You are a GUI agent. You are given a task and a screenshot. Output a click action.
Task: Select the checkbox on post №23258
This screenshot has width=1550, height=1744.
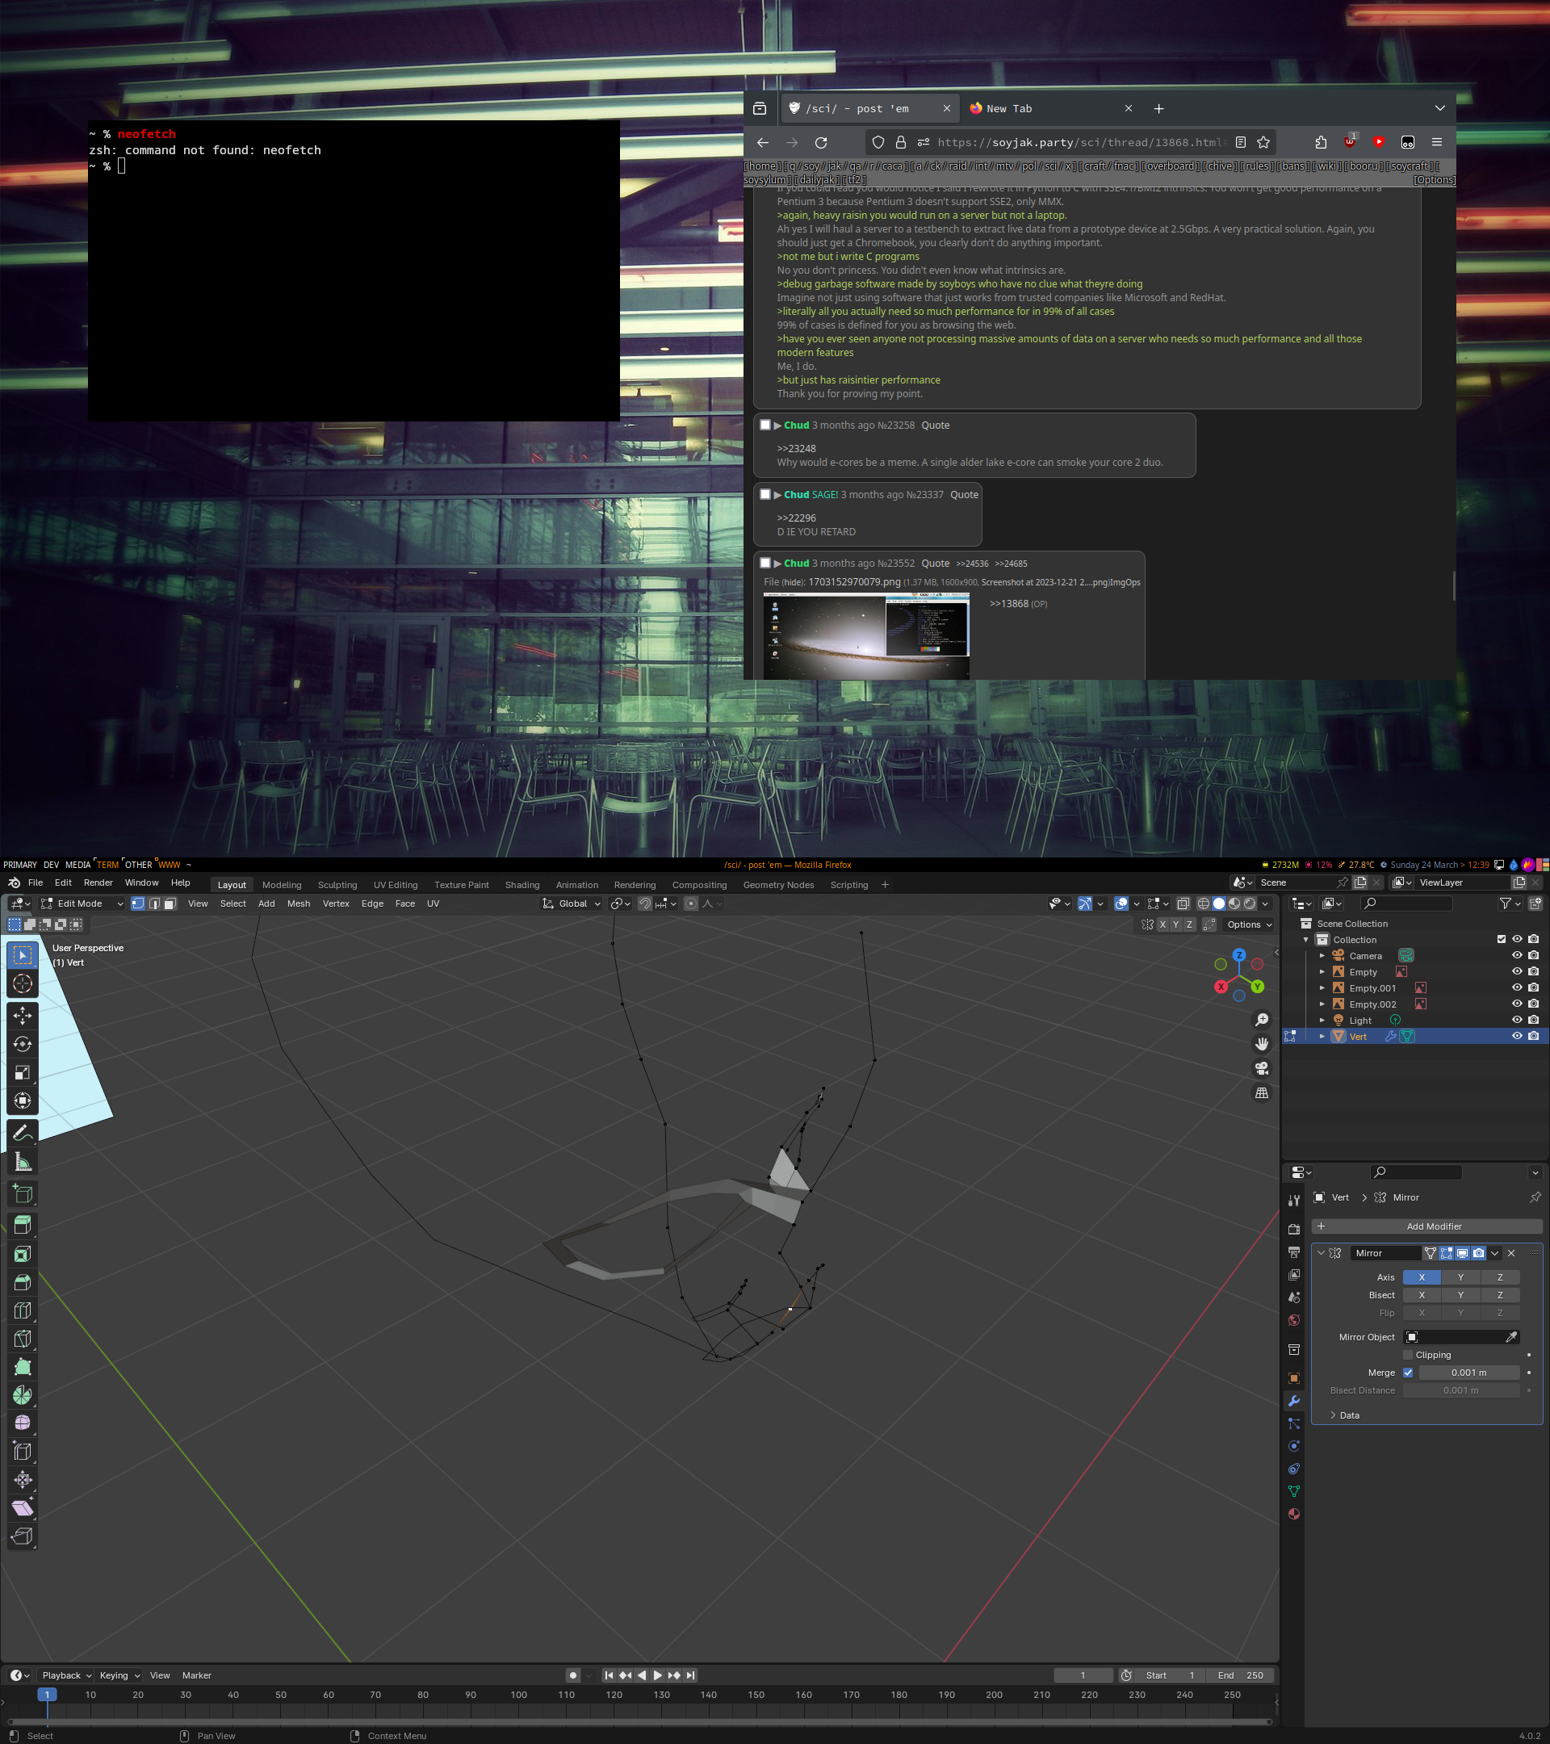tap(765, 425)
